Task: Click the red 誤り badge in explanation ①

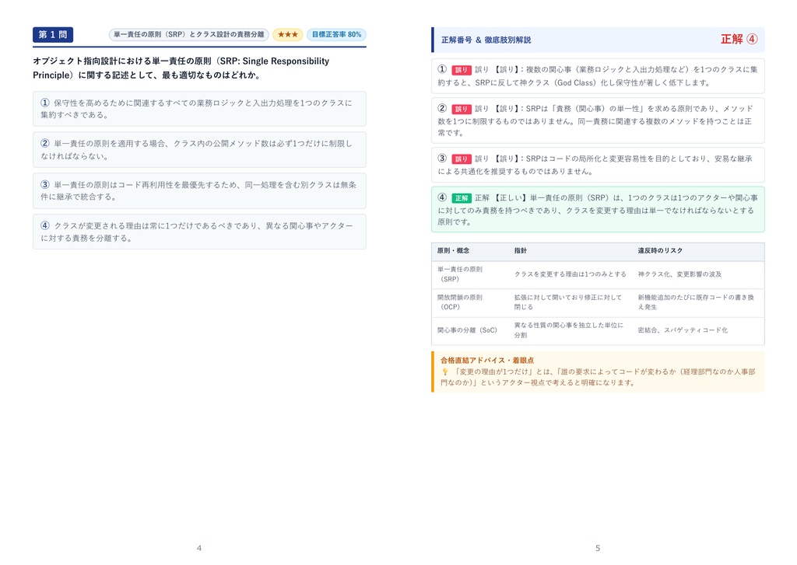Action: [x=461, y=70]
